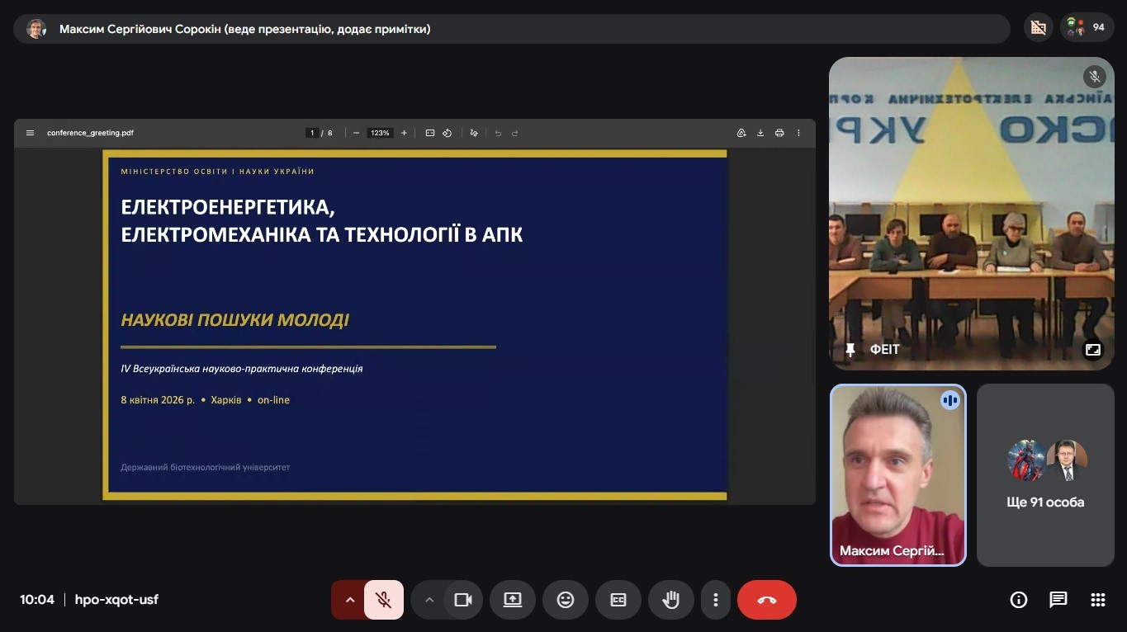Open the PDF draw annotation tool
Image resolution: width=1127 pixels, height=632 pixels.
pos(474,133)
